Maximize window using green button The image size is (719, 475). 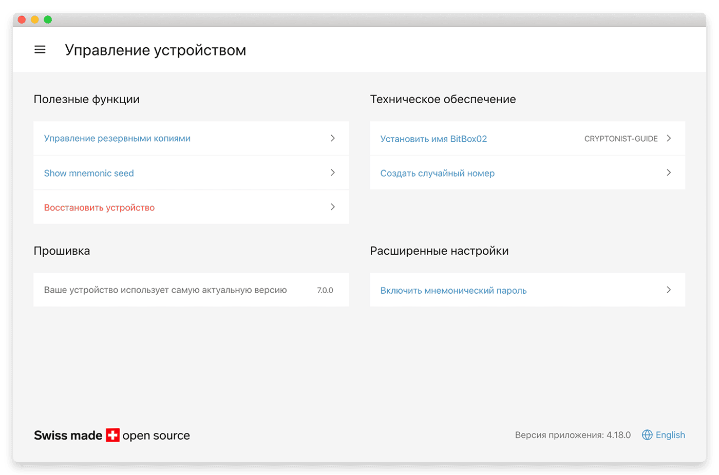48,20
